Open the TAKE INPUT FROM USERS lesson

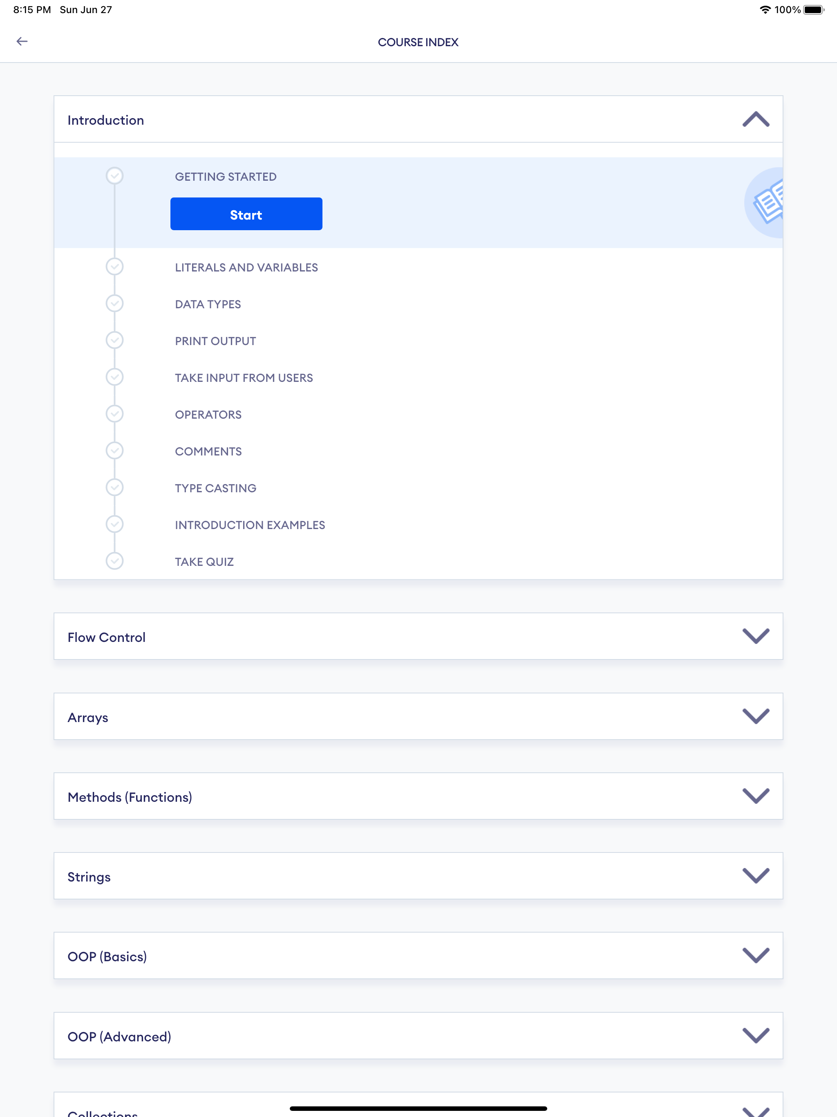point(244,377)
